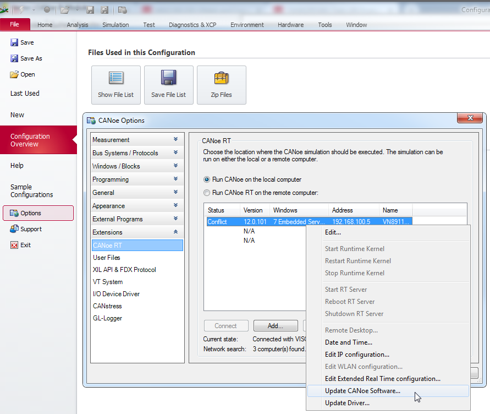Click the Save As icon in sidebar
This screenshot has width=490, height=414.
point(14,58)
